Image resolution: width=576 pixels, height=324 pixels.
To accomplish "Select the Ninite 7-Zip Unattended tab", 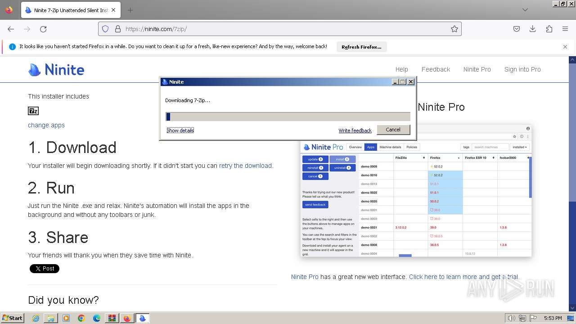I will tap(70, 10).
